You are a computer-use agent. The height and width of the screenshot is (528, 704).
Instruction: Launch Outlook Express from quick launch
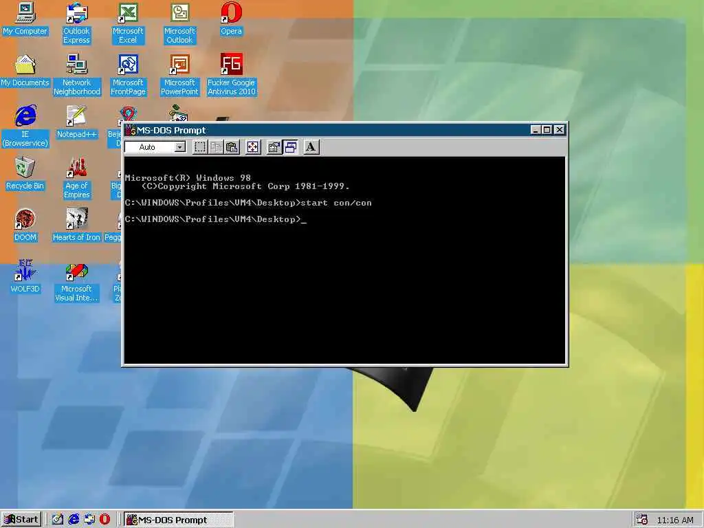89,520
